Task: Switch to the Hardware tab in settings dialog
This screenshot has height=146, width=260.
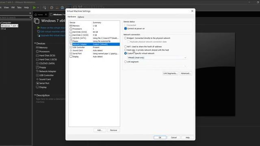Action: pyautogui.click(x=71, y=17)
